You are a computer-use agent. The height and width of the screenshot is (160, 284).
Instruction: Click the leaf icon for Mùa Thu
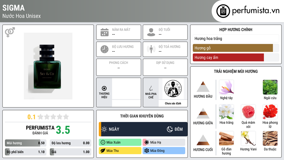point(103,151)
